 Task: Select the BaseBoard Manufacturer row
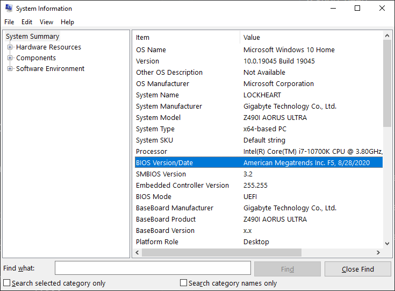coord(258,208)
